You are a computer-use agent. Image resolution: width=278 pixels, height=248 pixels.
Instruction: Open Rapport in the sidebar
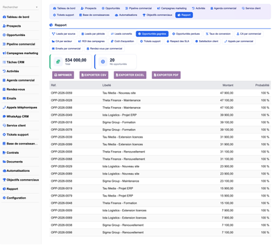click(x=10, y=189)
